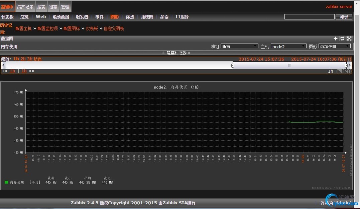Open the 图形 graph dropdown

(x=335, y=46)
